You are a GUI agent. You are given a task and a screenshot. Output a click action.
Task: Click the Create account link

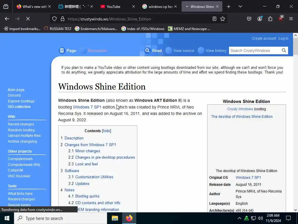click(x=264, y=38)
